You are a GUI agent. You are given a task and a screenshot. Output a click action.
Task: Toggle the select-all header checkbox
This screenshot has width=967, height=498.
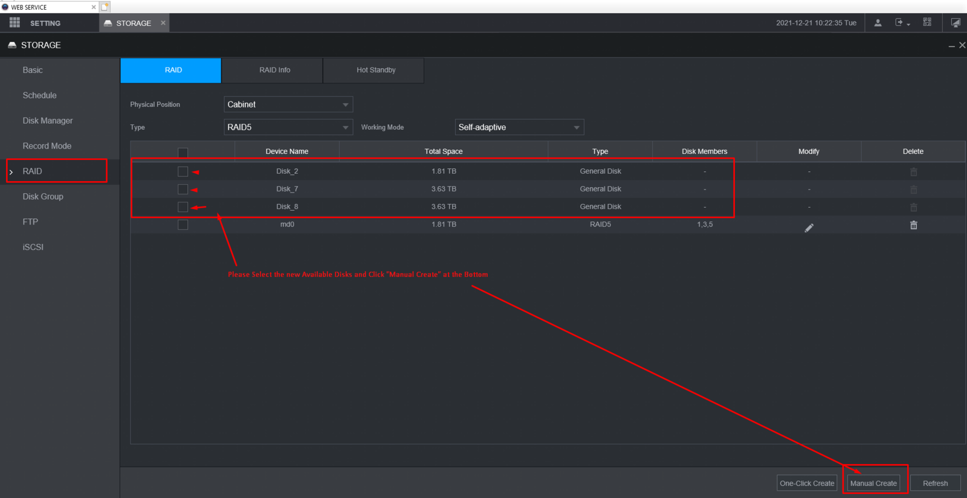tap(183, 152)
